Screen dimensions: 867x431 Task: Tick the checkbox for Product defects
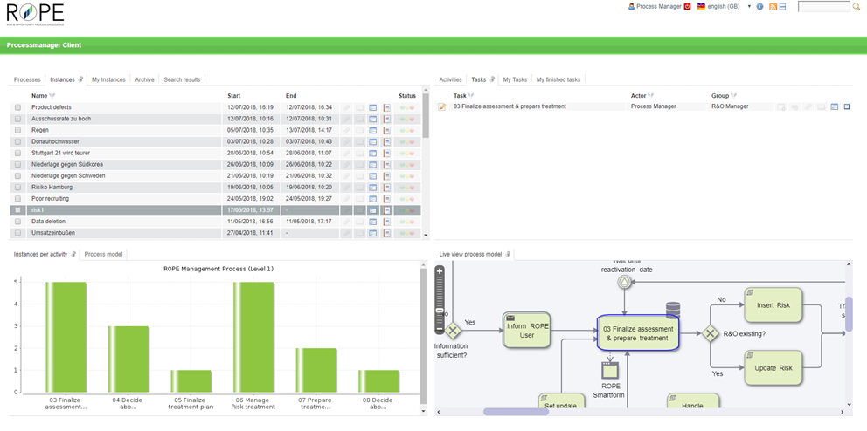coord(17,107)
